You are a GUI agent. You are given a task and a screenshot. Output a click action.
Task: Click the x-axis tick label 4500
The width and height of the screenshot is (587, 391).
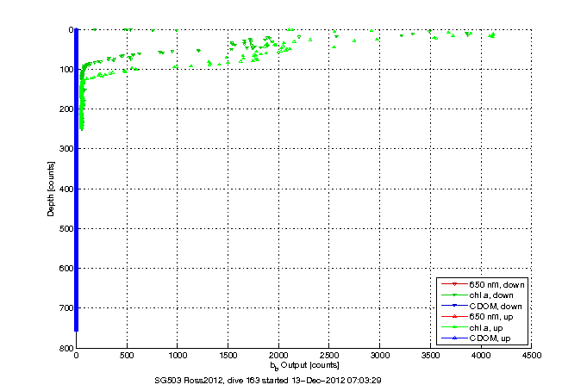(x=532, y=355)
